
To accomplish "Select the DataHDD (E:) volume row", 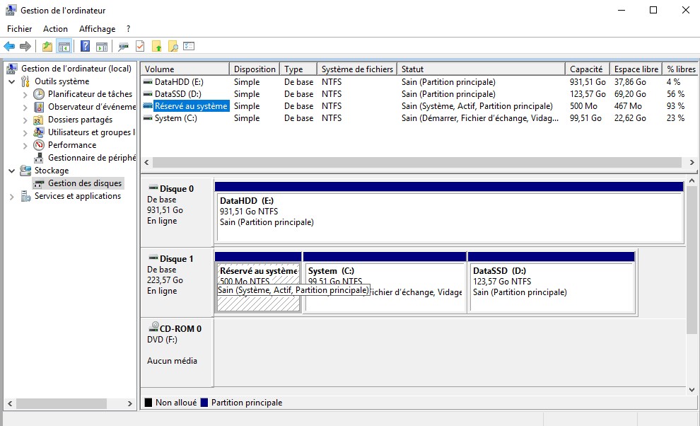I will [178, 82].
